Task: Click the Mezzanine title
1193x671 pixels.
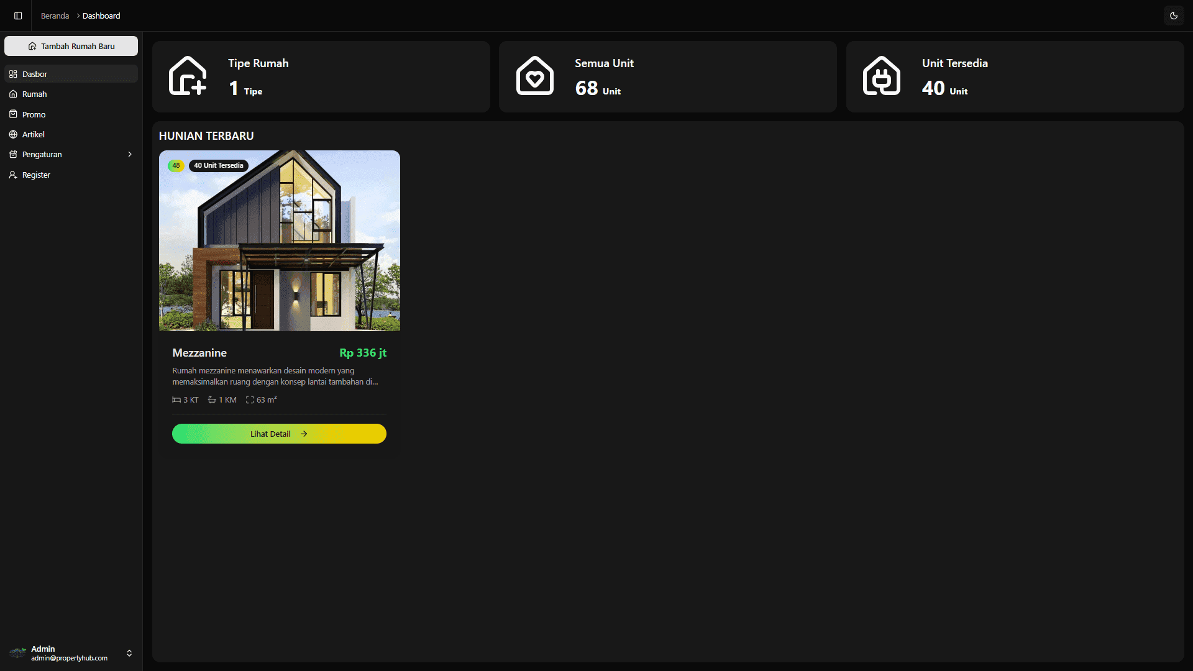Action: (x=199, y=352)
